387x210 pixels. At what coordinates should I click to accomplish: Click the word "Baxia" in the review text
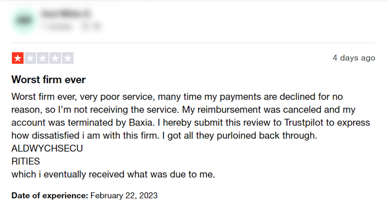(x=141, y=122)
